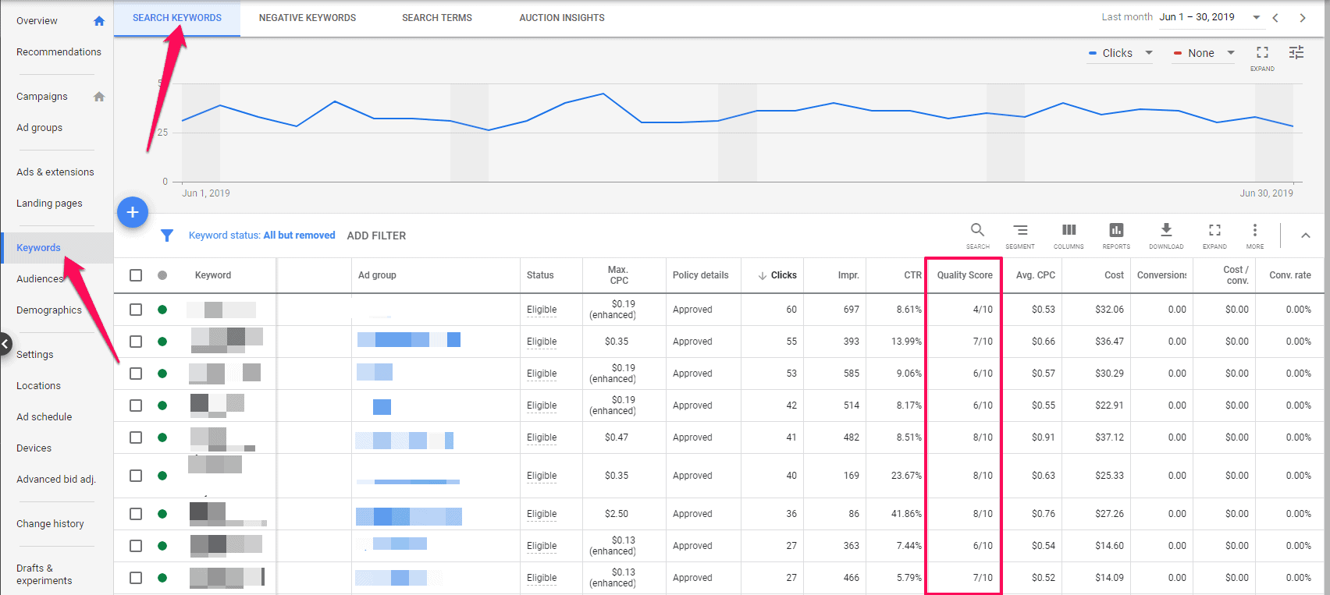Image resolution: width=1330 pixels, height=595 pixels.
Task: Click the status dot column header icon
Action: 162,275
